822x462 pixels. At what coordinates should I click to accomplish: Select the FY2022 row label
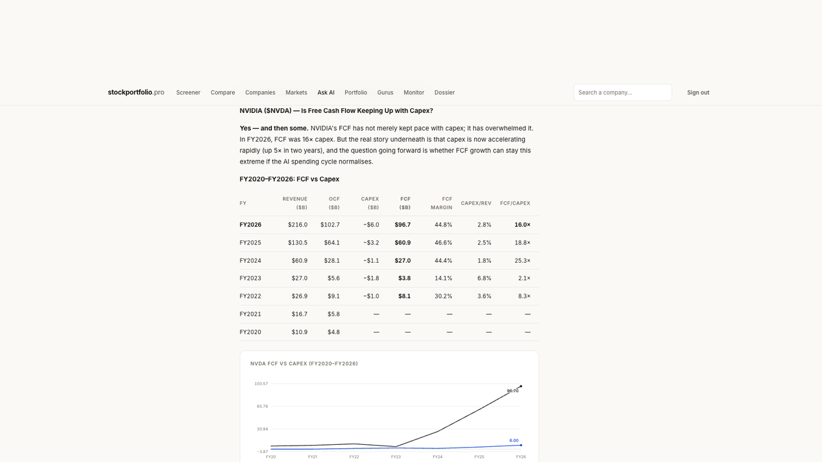point(251,296)
